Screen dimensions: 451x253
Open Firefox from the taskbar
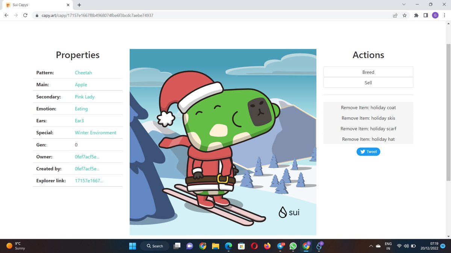(x=267, y=246)
